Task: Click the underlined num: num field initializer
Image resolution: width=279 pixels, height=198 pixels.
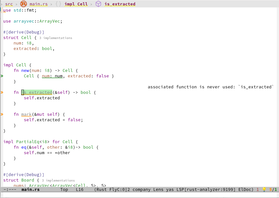Action: tap(52, 76)
